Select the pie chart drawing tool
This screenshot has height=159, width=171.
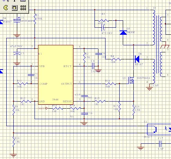pos(5,8)
